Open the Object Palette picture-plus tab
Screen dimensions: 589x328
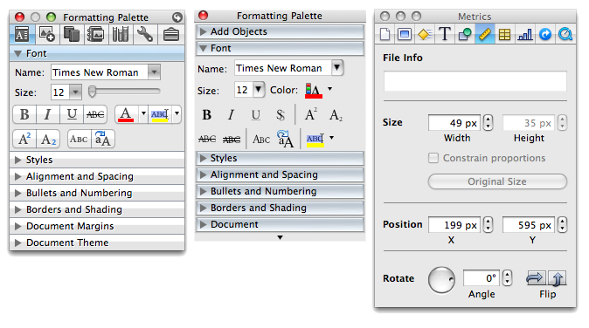[47, 35]
